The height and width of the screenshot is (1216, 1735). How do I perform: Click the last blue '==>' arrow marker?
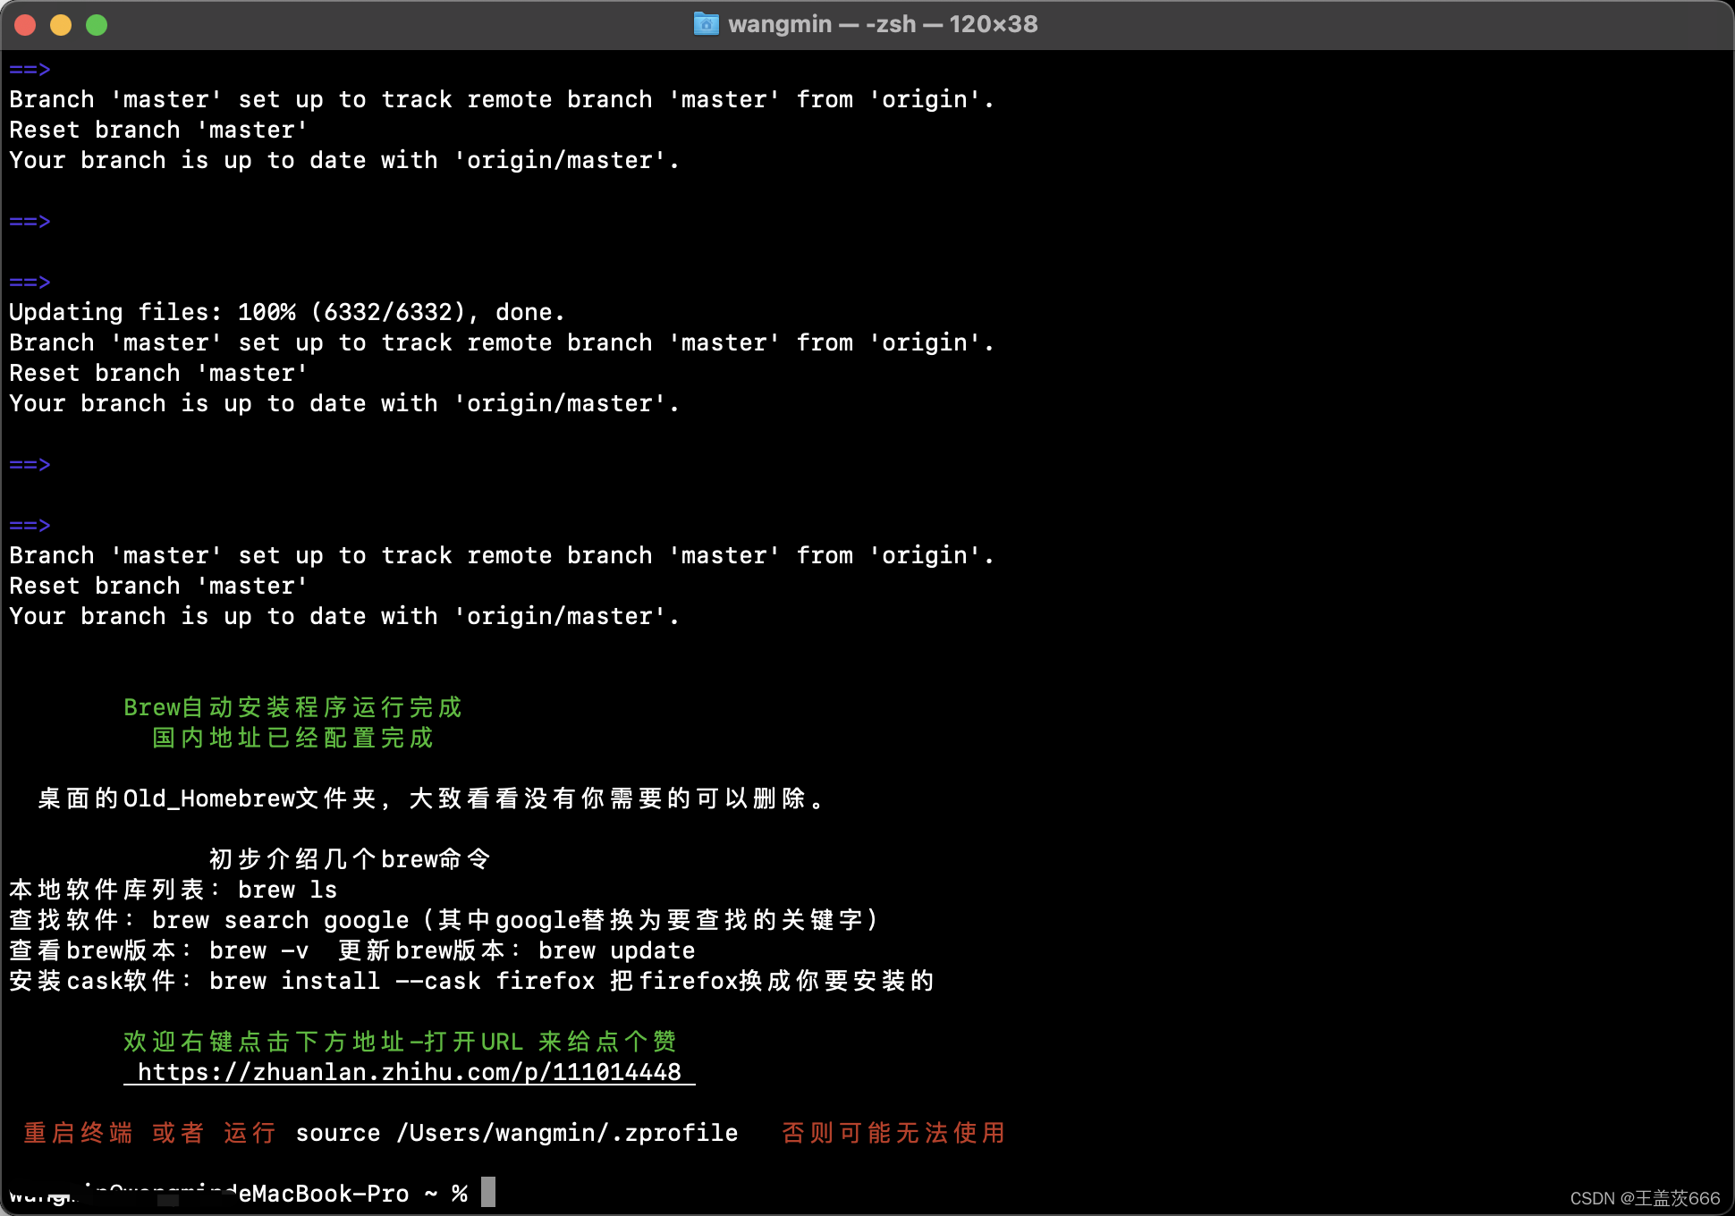click(x=30, y=525)
